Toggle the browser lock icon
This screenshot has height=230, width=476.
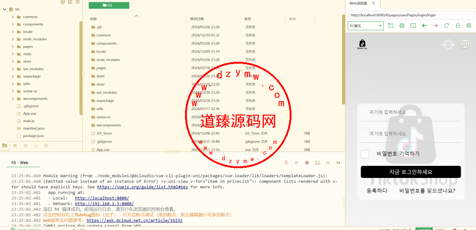tap(457, 26)
